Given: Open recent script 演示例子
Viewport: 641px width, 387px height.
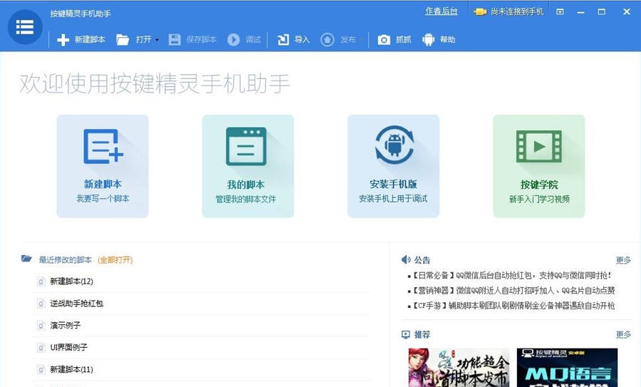Looking at the screenshot, I should tap(66, 326).
